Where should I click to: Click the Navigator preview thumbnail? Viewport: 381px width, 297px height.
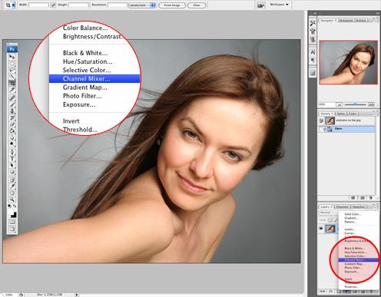[349, 62]
